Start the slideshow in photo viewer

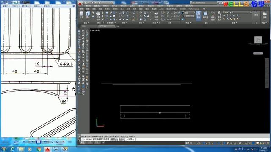tap(39, 142)
